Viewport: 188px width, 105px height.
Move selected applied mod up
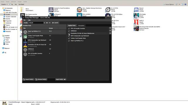pos(110,28)
